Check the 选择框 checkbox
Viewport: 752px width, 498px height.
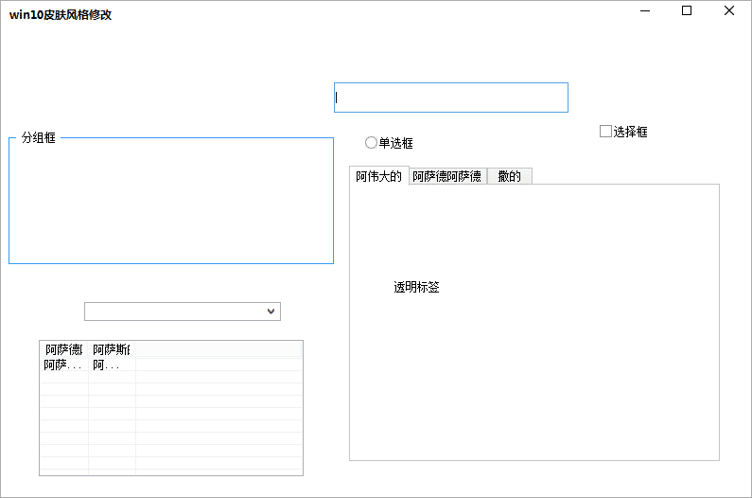tap(605, 131)
